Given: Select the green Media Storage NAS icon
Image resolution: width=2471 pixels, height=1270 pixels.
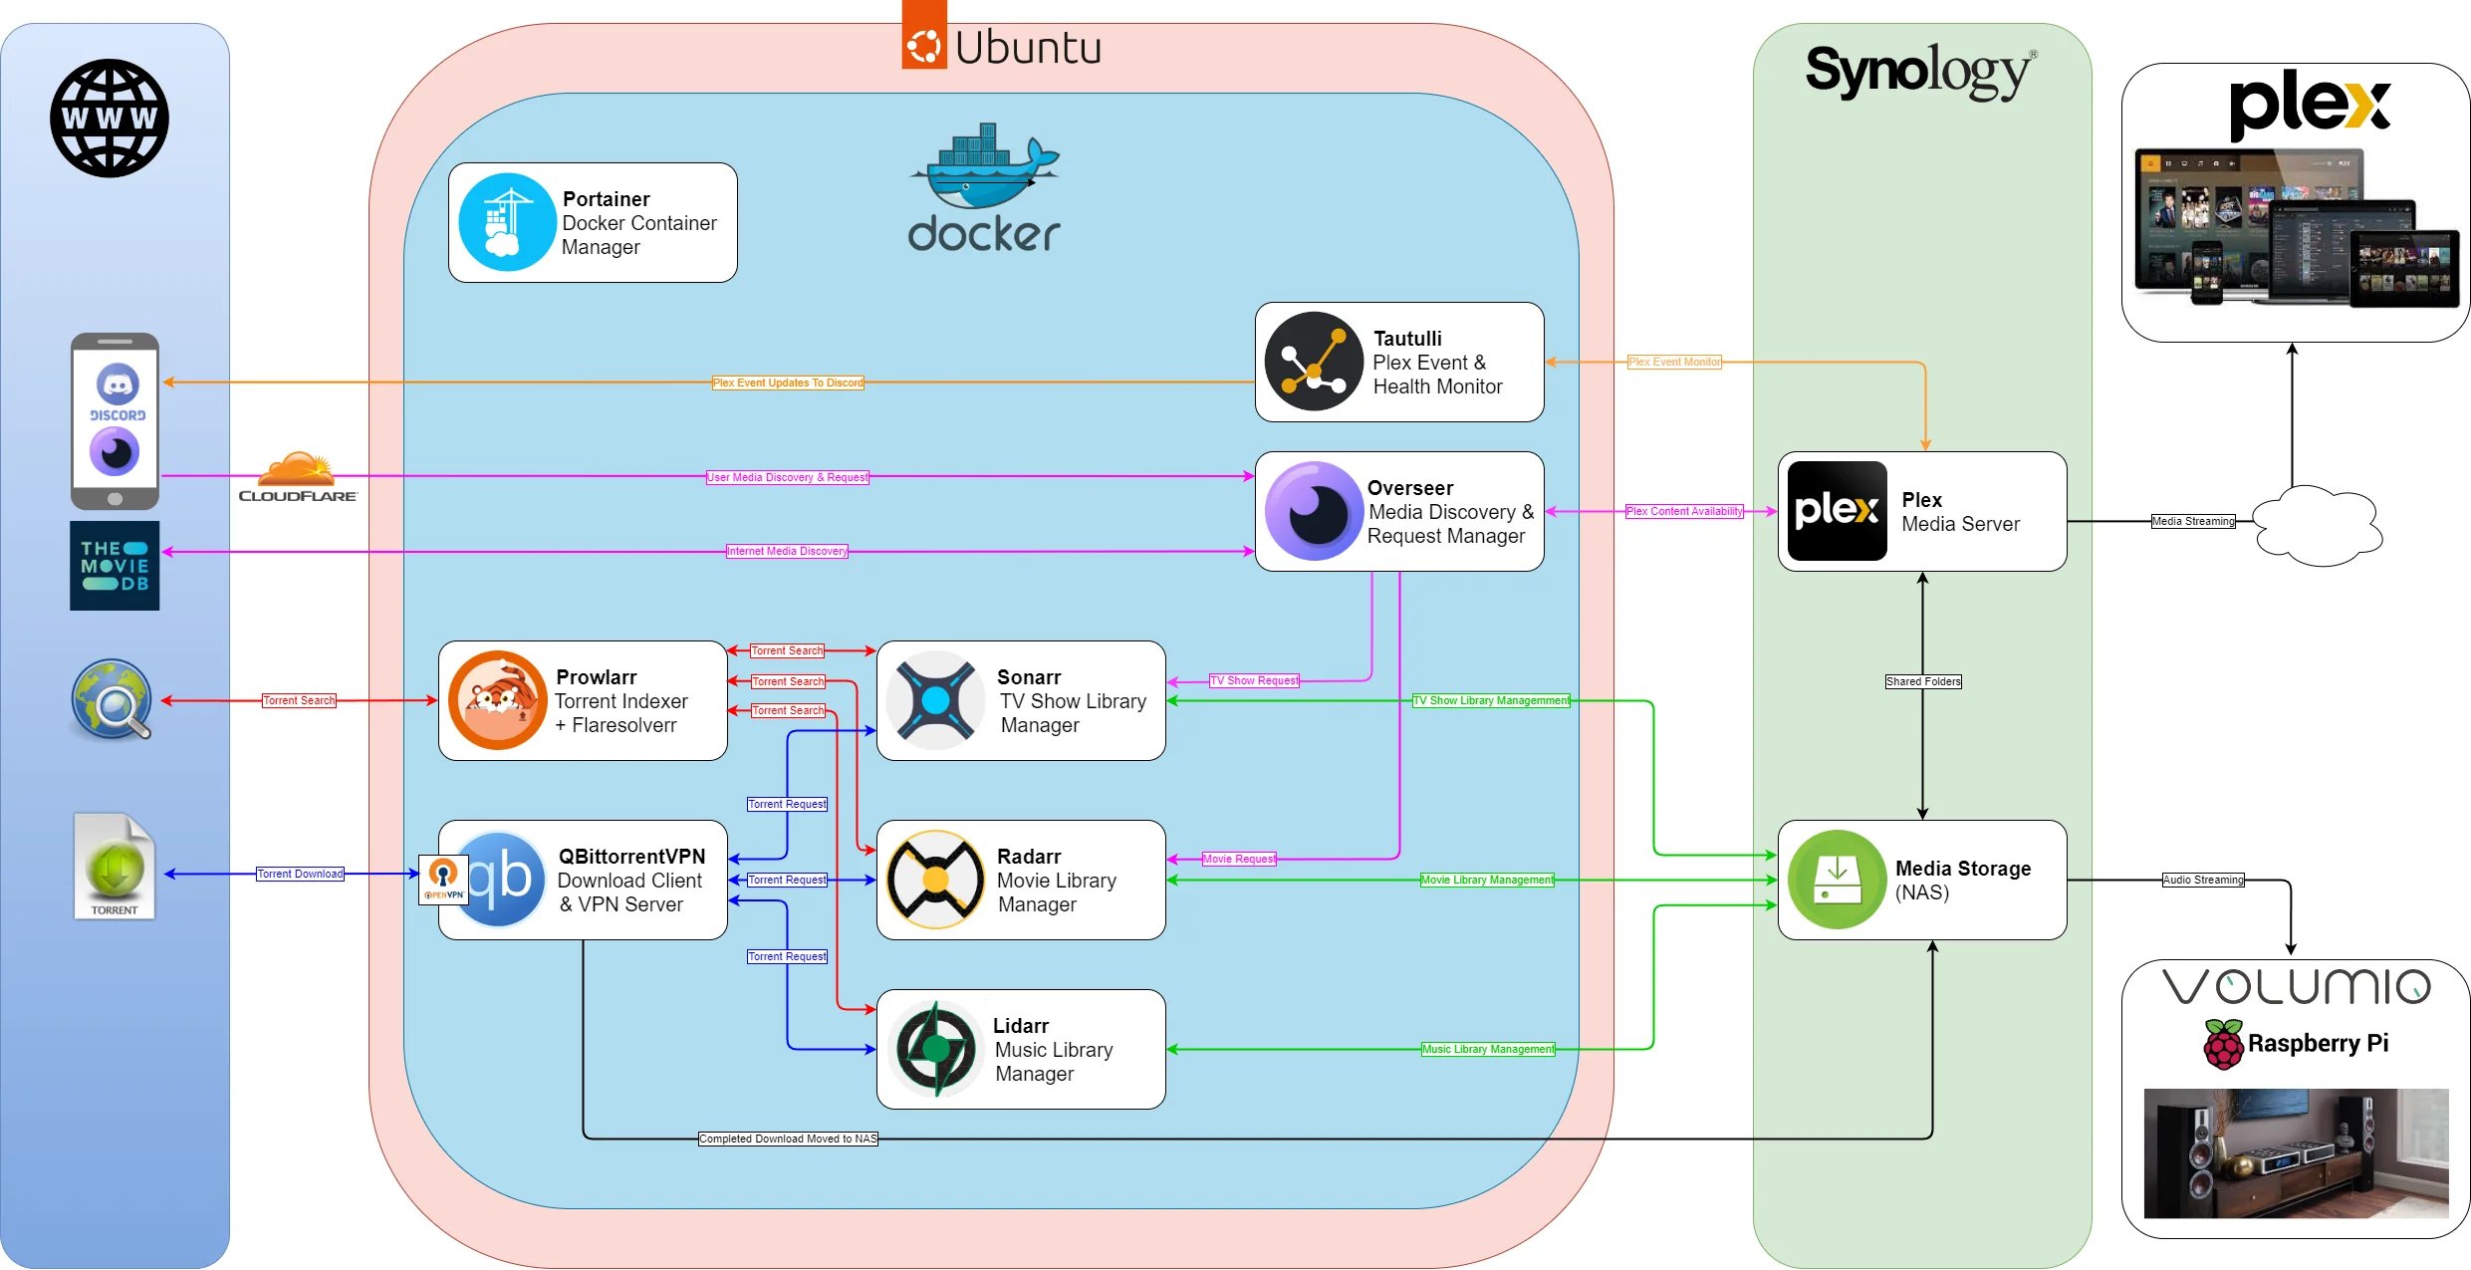Looking at the screenshot, I should click(1836, 880).
